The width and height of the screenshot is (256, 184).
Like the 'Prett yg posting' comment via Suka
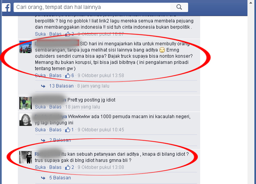point(40,107)
